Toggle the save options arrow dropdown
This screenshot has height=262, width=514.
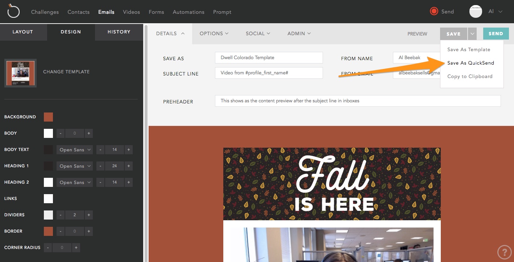(x=472, y=34)
